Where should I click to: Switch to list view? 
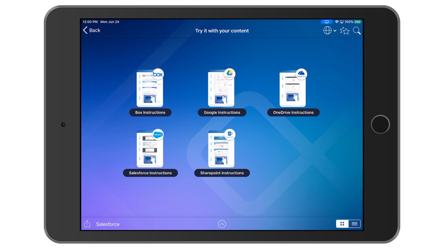[355, 224]
